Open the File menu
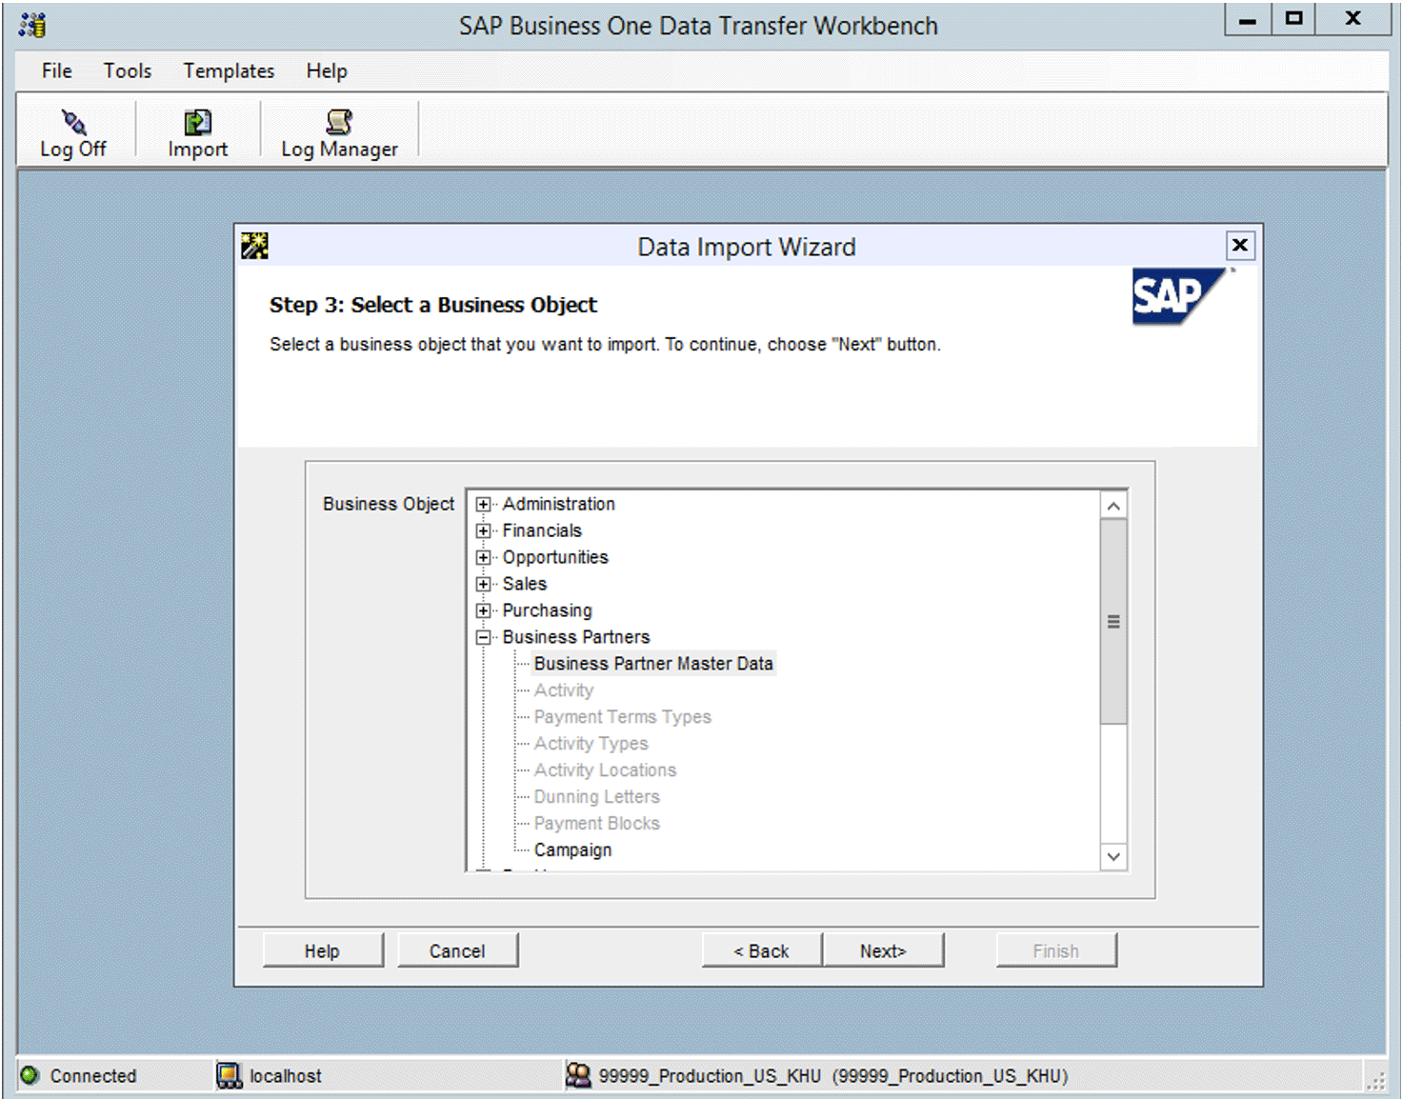Image resolution: width=1403 pixels, height=1099 pixels. tap(56, 70)
